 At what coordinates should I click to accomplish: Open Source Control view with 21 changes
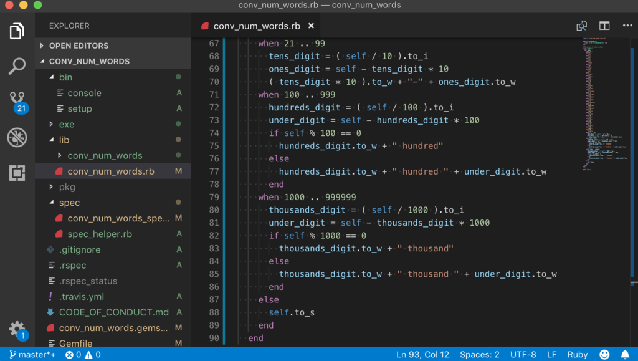(17, 102)
